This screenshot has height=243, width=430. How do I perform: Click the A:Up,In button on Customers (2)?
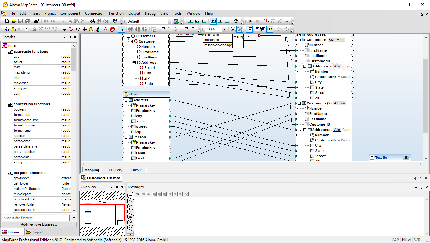click(x=339, y=103)
